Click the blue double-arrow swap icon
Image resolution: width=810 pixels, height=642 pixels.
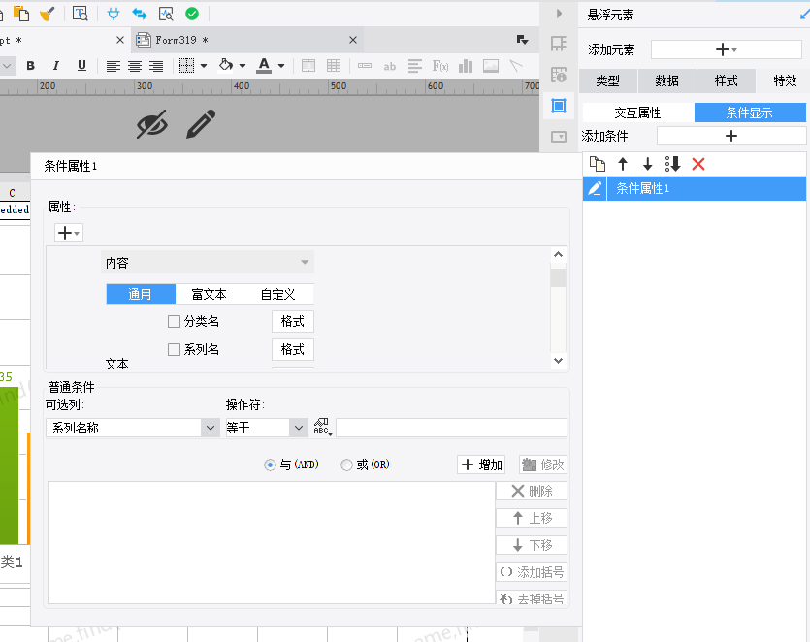(x=140, y=14)
